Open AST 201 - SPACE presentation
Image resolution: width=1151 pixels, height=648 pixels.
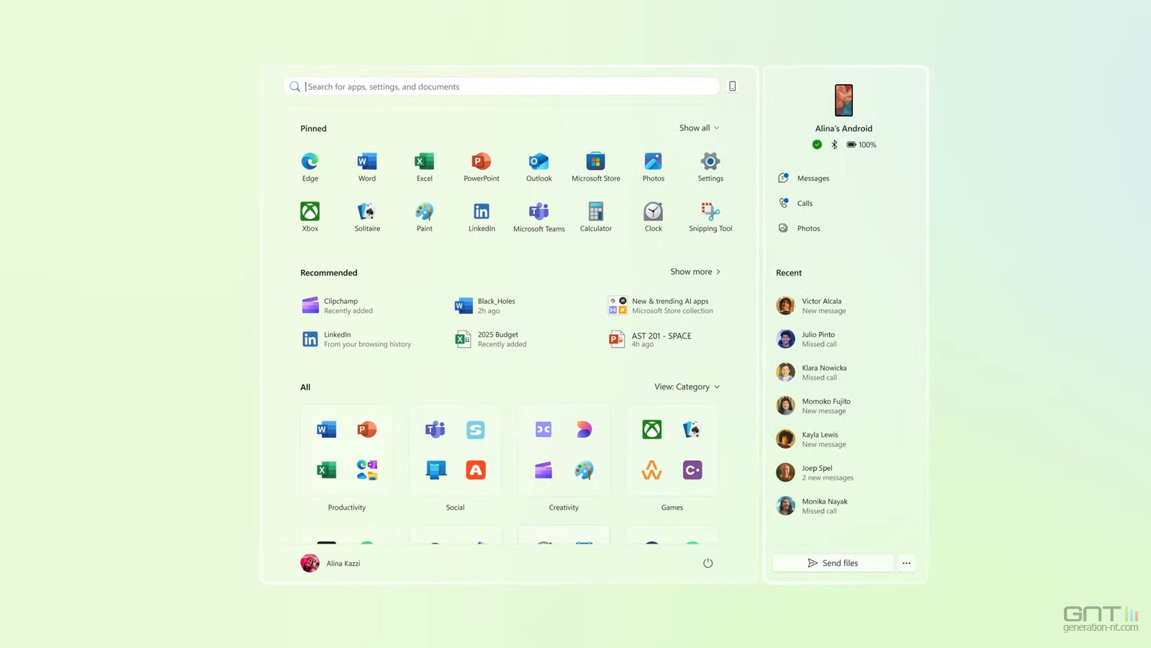650,339
